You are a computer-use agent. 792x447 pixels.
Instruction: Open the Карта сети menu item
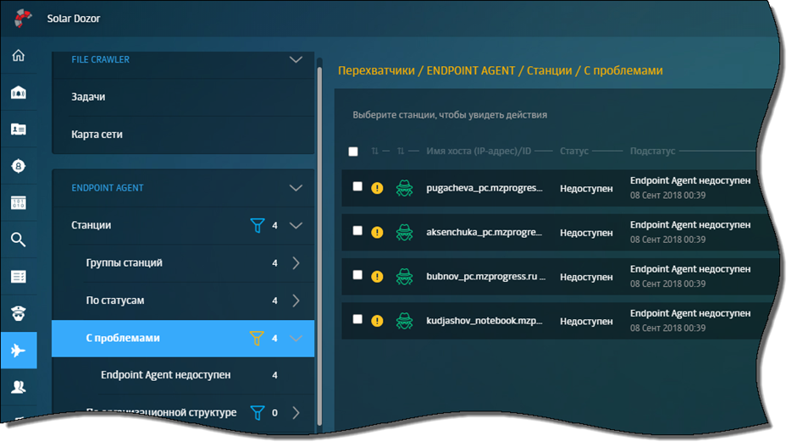pos(183,135)
